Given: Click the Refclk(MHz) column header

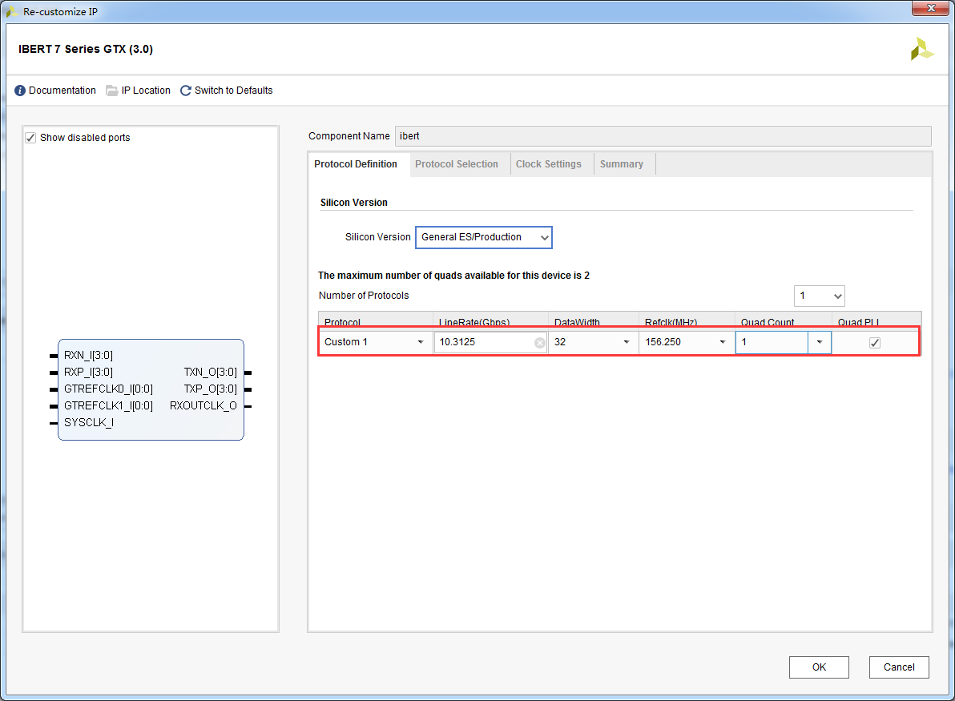Looking at the screenshot, I should (x=687, y=321).
